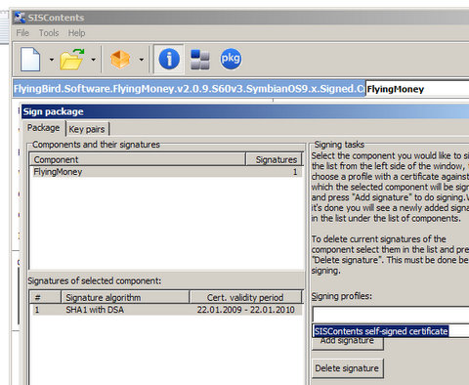Image resolution: width=469 pixels, height=385 pixels.
Task: Expand the arrow next to open folder
Action: pyautogui.click(x=93, y=60)
